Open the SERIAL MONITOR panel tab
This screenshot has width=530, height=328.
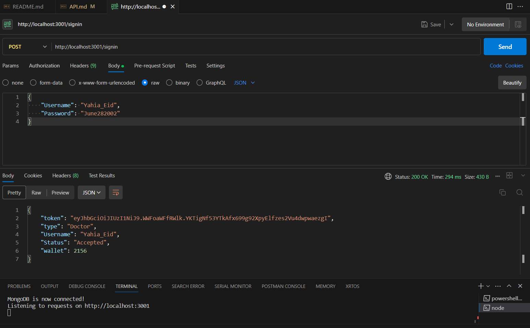tap(233, 286)
